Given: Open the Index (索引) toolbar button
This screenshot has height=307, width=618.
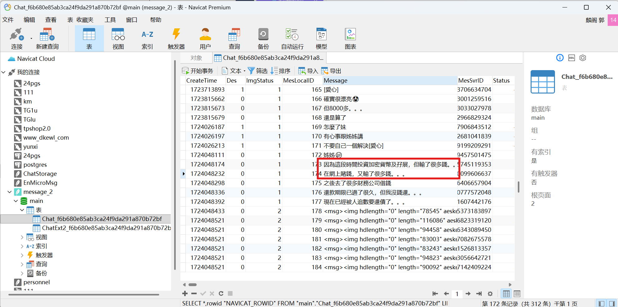Looking at the screenshot, I should pyautogui.click(x=147, y=38).
